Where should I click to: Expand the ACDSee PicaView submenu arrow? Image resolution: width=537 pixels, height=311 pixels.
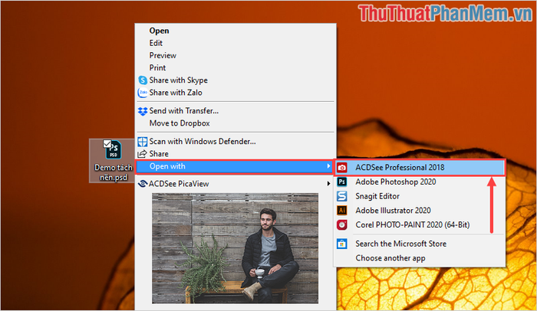[x=329, y=184]
